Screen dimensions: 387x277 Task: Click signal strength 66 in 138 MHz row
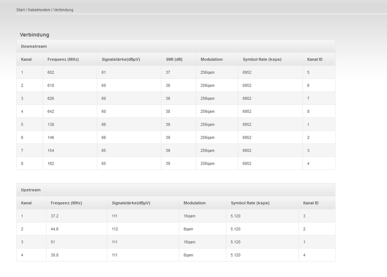pyautogui.click(x=103, y=124)
